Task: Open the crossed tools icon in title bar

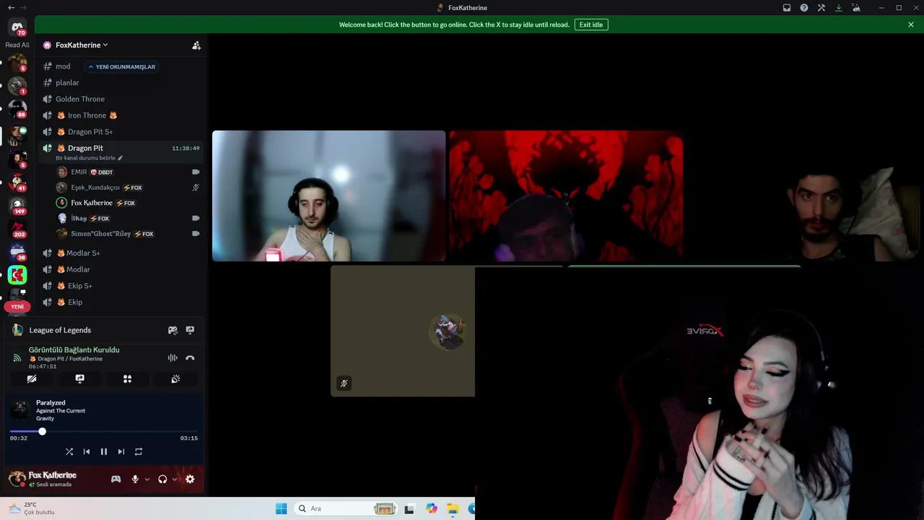Action: tap(821, 8)
